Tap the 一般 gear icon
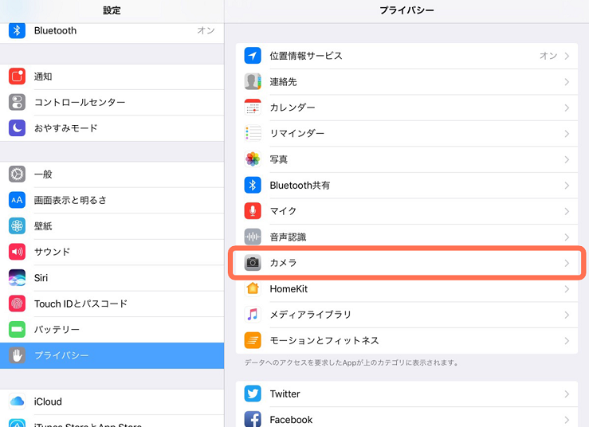The width and height of the screenshot is (589, 427). pos(17,174)
